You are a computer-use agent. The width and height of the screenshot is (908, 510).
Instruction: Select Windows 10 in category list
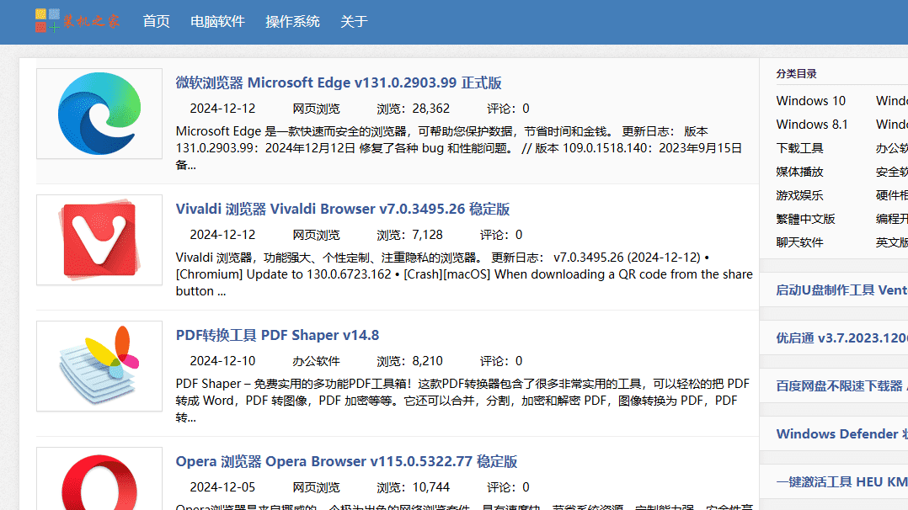click(x=810, y=101)
